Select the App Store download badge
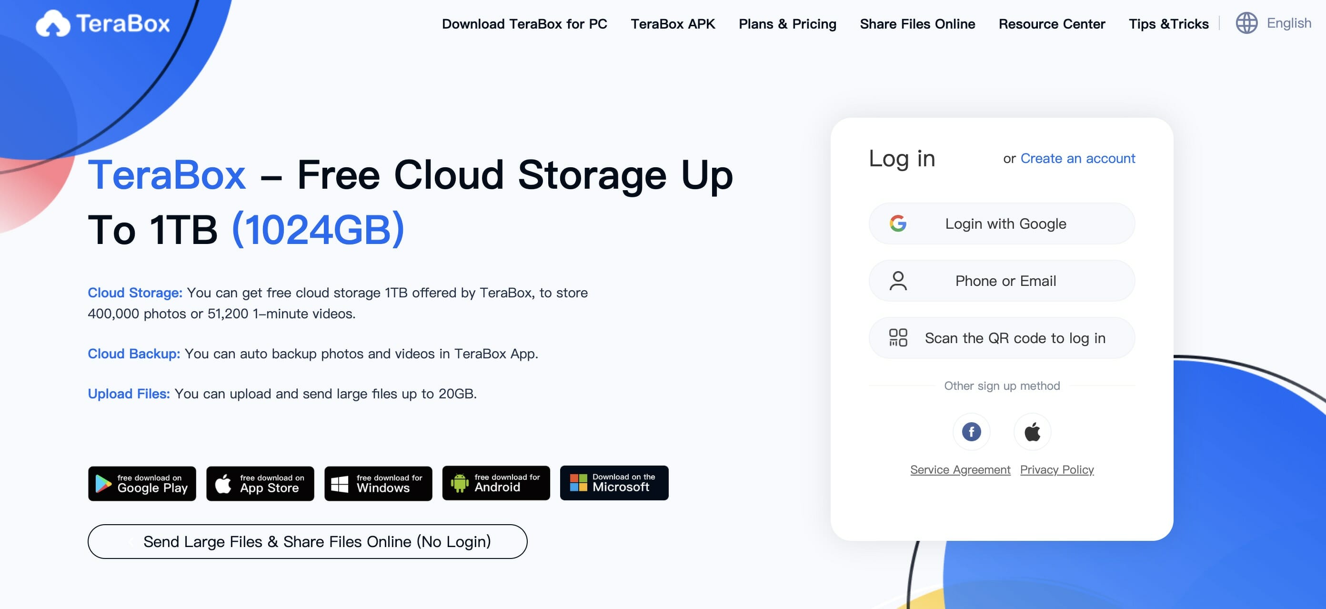Viewport: 1326px width, 609px height. [x=260, y=483]
